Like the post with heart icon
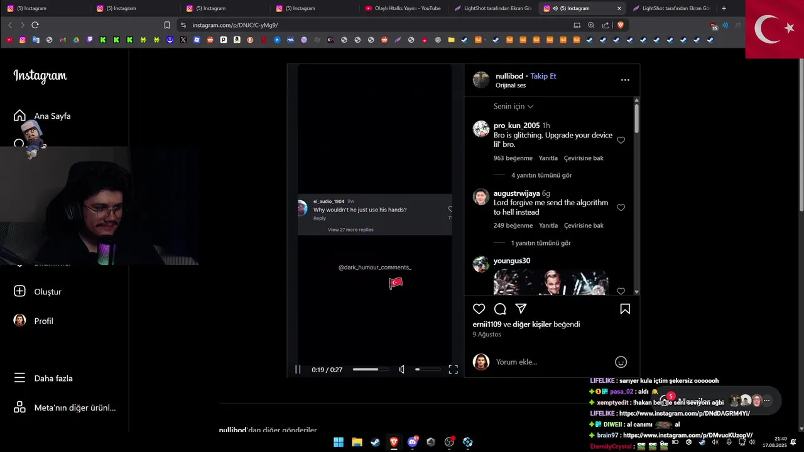This screenshot has height=452, width=804. [479, 309]
